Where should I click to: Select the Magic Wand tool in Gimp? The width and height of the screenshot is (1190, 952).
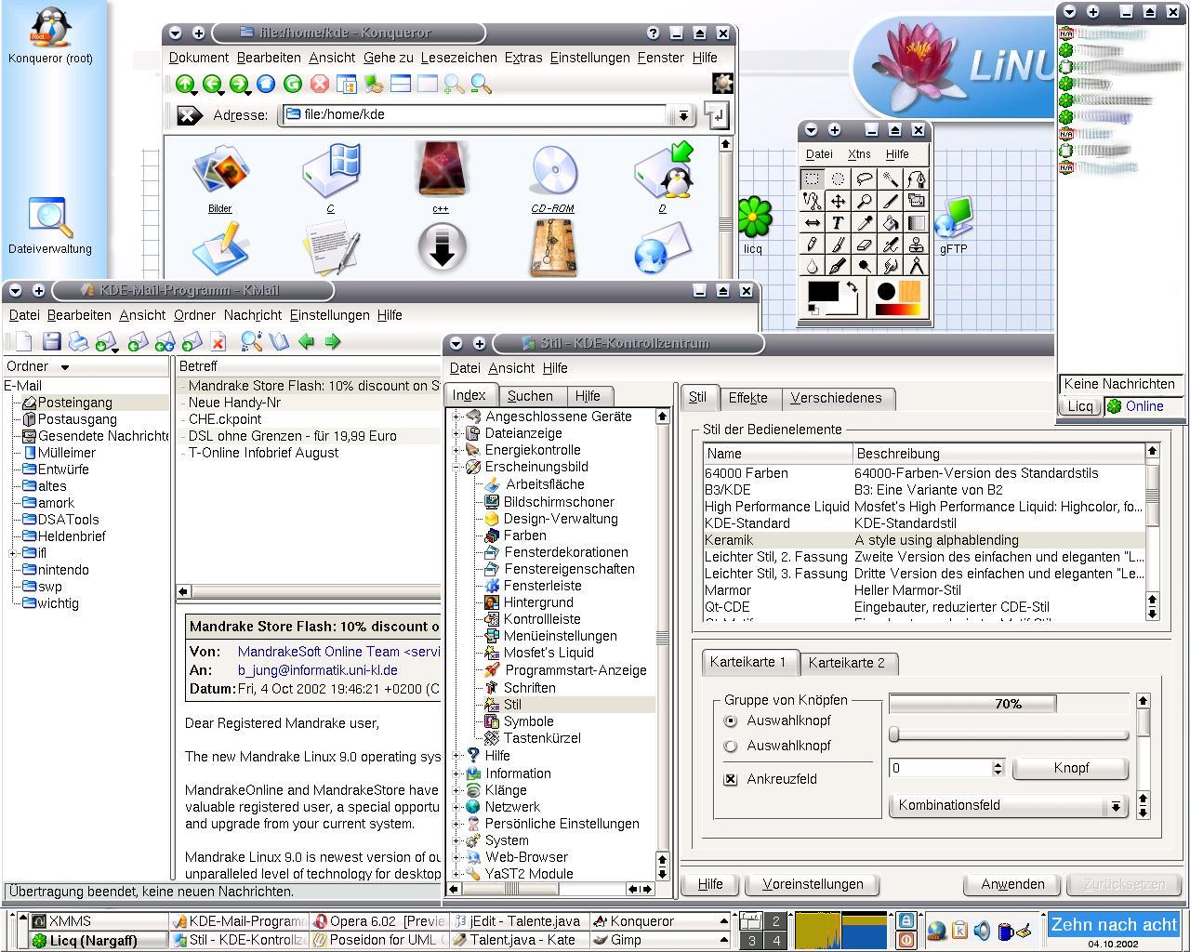pos(891,179)
